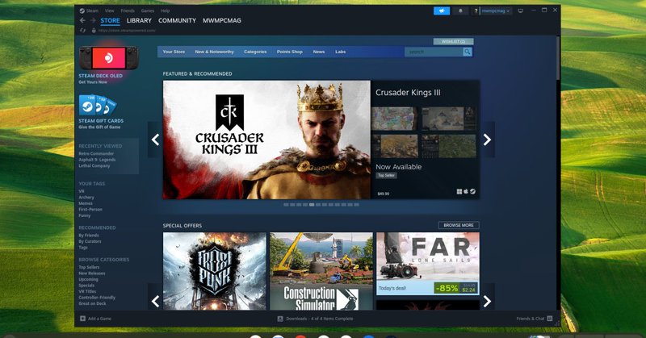Select the STORE tab

(x=110, y=21)
